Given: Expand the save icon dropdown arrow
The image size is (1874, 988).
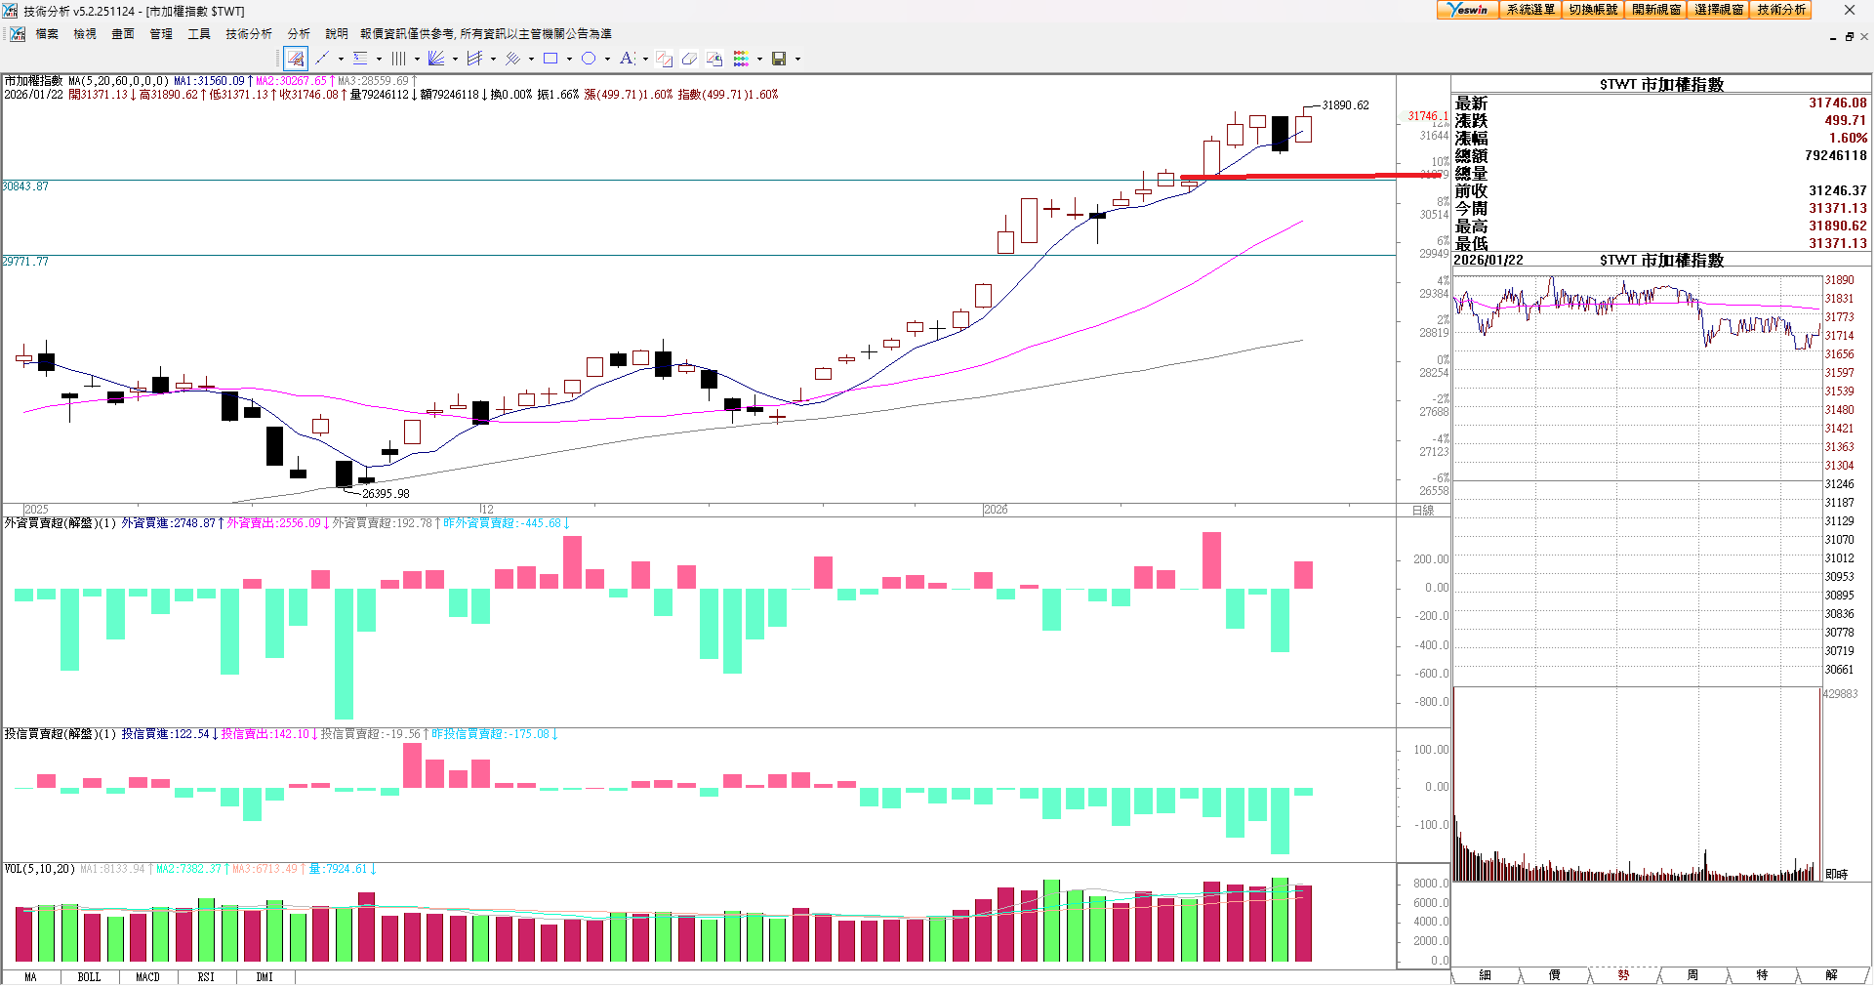Looking at the screenshot, I should click(x=797, y=59).
